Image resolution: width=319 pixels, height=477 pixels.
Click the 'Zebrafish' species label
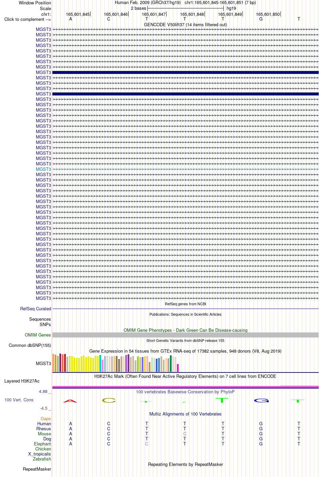click(42, 459)
